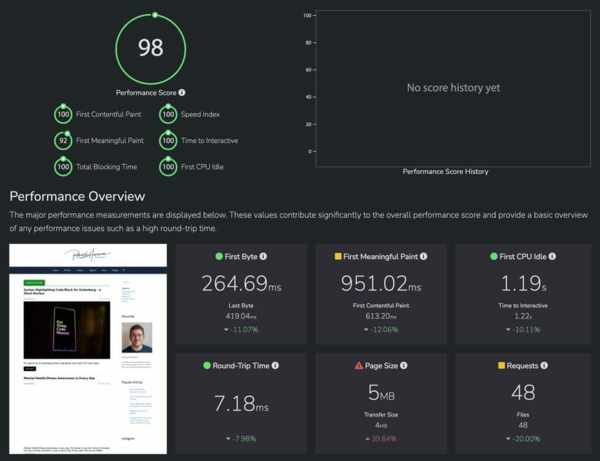Click the First Contentful Paint 100 score gauge
Viewport: 600px width, 461px height.
pyautogui.click(x=63, y=114)
